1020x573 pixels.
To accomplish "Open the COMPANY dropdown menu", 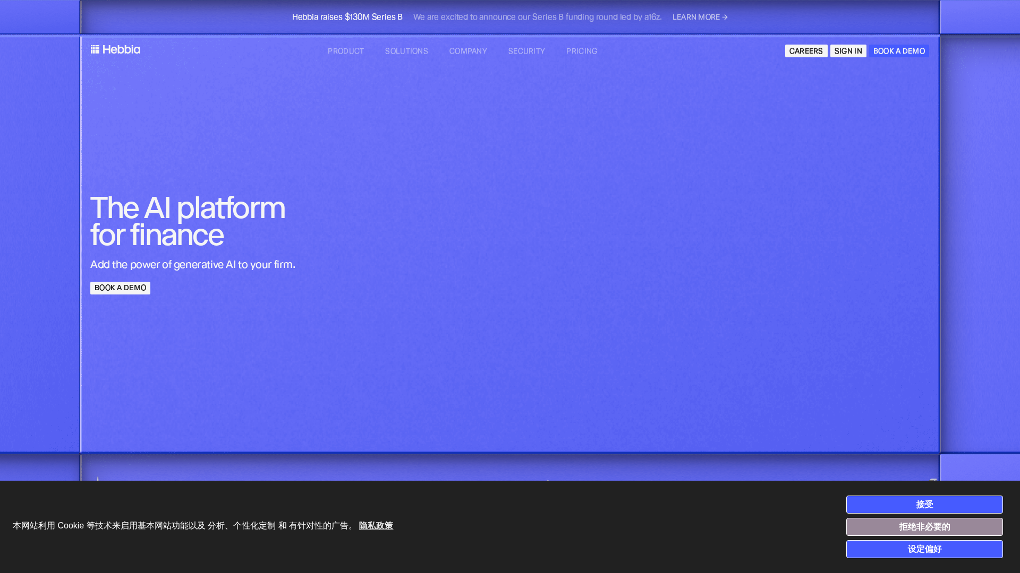I will click(468, 51).
